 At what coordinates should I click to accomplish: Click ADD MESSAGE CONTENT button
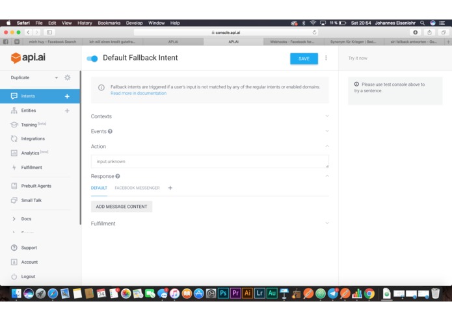(x=122, y=207)
